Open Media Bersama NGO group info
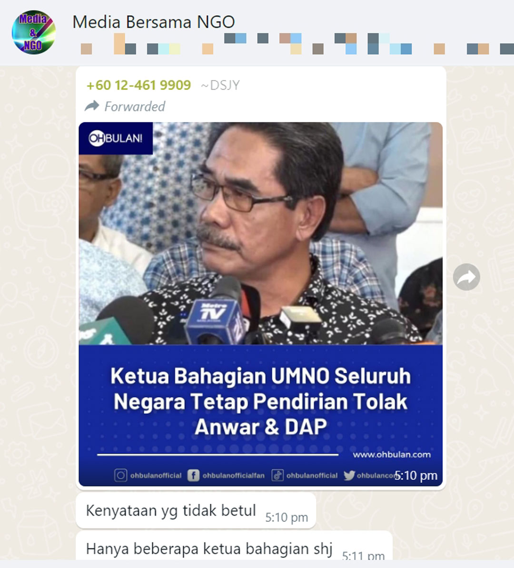Image resolution: width=514 pixels, height=568 pixels. tap(154, 22)
